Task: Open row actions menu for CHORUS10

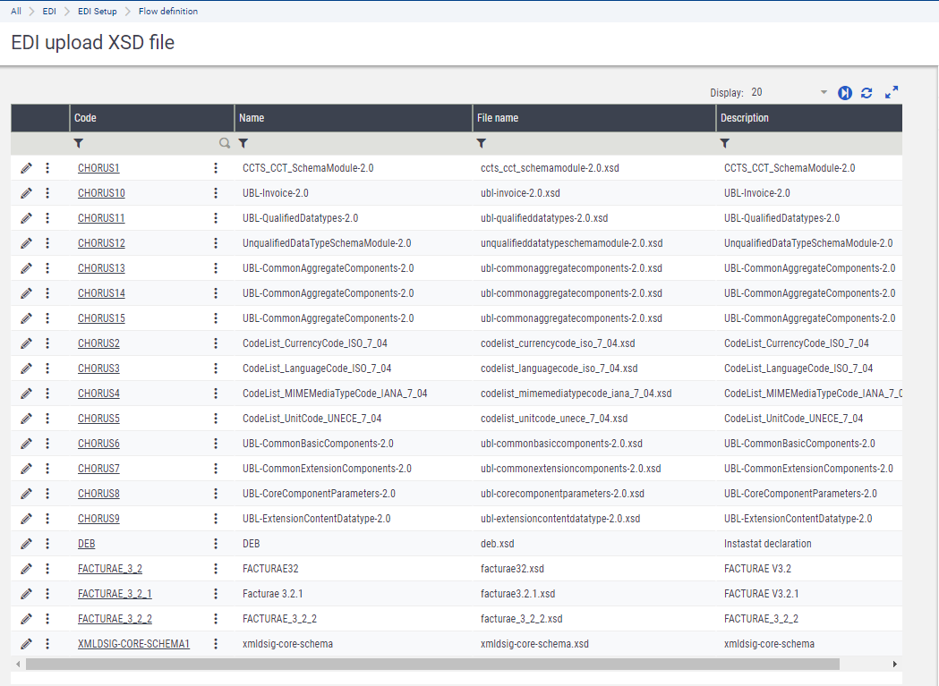Action: (47, 193)
